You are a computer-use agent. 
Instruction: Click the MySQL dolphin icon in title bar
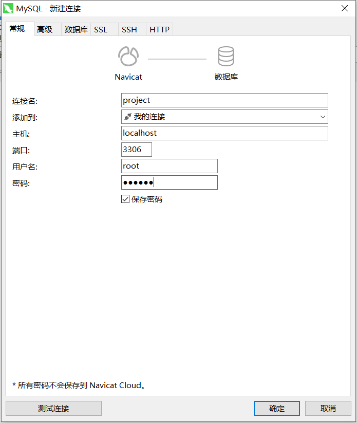tap(8, 8)
